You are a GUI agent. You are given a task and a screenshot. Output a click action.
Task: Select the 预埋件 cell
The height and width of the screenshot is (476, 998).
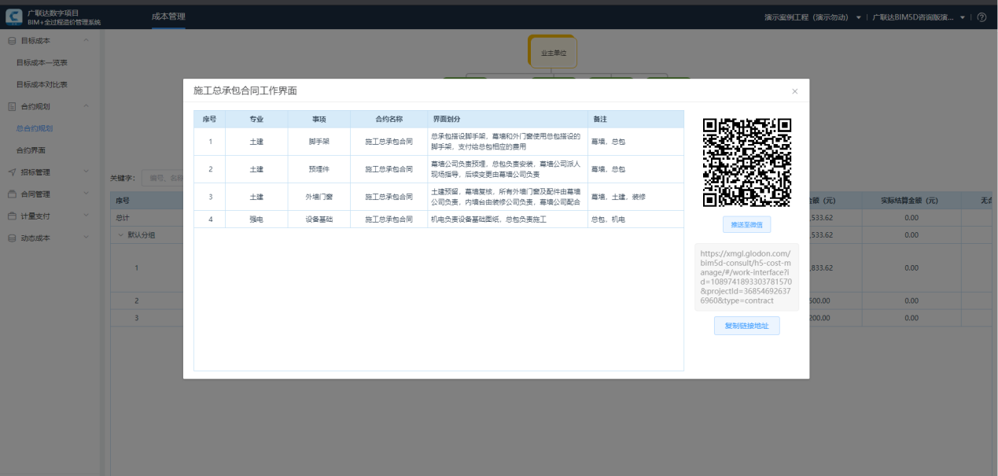pyautogui.click(x=319, y=169)
